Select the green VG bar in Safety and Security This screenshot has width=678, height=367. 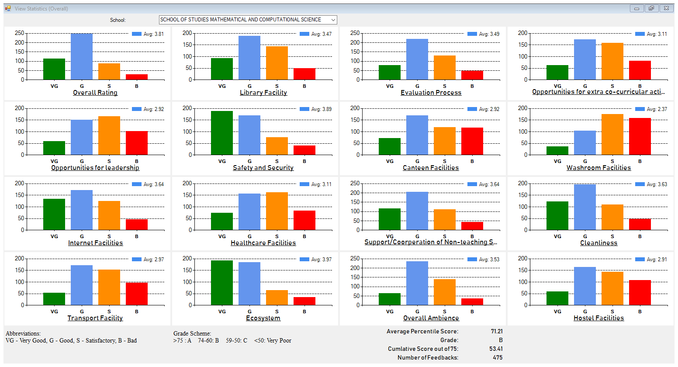click(222, 133)
